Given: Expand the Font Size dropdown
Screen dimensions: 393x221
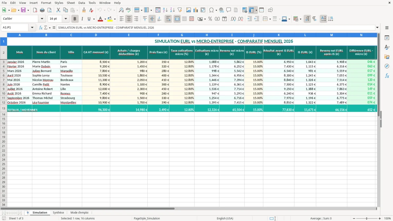Looking at the screenshot, I should click(x=65, y=19).
